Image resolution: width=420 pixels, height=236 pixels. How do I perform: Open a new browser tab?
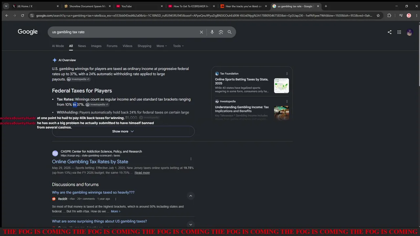tap(326, 6)
